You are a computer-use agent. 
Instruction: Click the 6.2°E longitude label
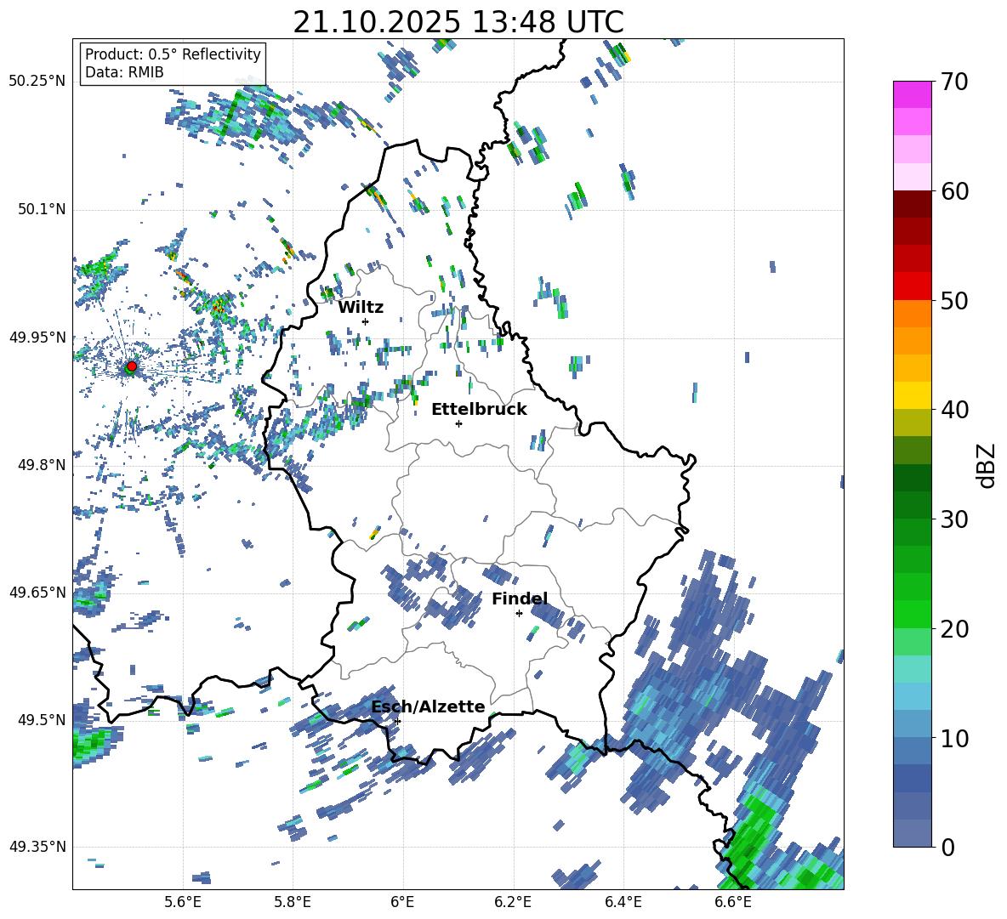(x=513, y=902)
